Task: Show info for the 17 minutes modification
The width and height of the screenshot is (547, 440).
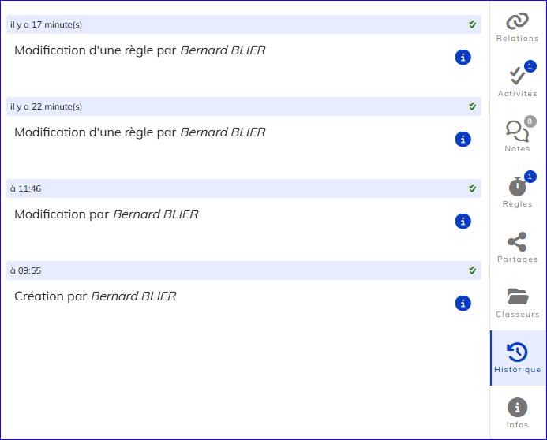Action: tap(463, 57)
